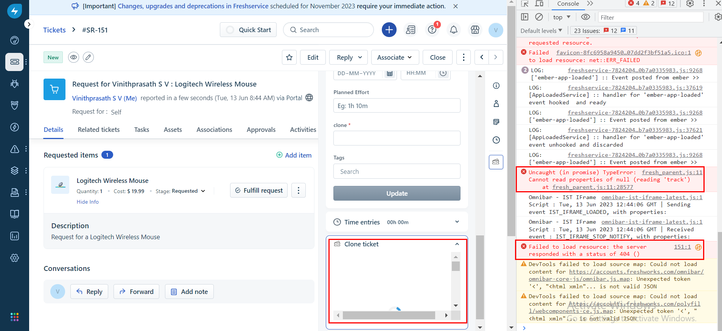Screen dimensions: 722x331
Task: Expand the Time entries section
Action: [x=457, y=222]
